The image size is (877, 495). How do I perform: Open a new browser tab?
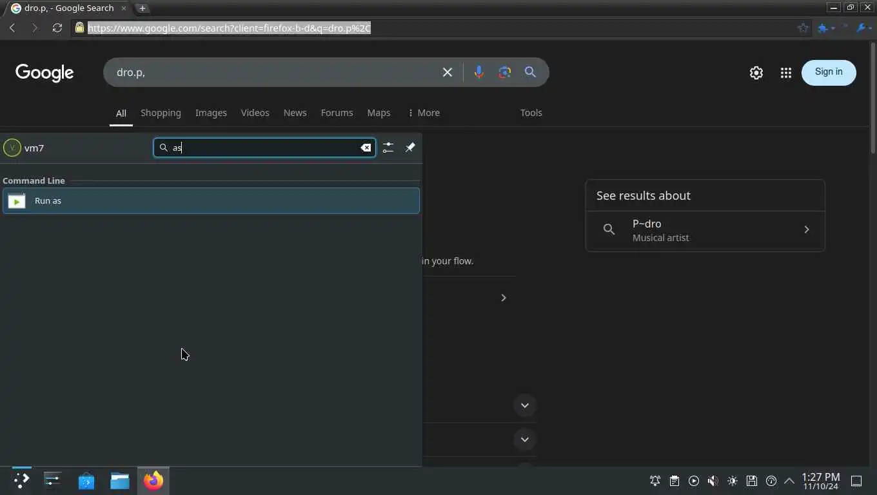point(143,8)
